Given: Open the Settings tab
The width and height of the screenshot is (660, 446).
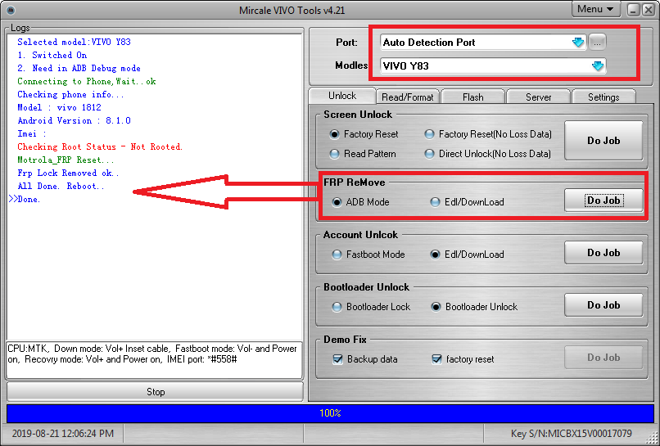Looking at the screenshot, I should [603, 97].
